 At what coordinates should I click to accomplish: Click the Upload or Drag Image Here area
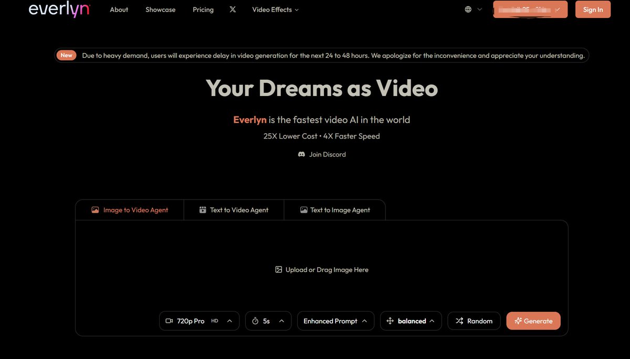click(x=322, y=269)
